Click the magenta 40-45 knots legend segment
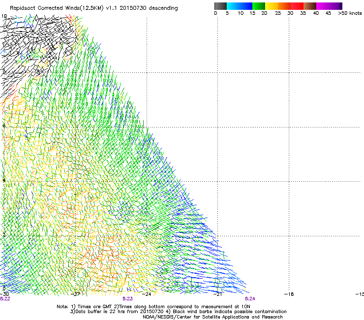Screen dimensions: 364x320 [323, 6]
